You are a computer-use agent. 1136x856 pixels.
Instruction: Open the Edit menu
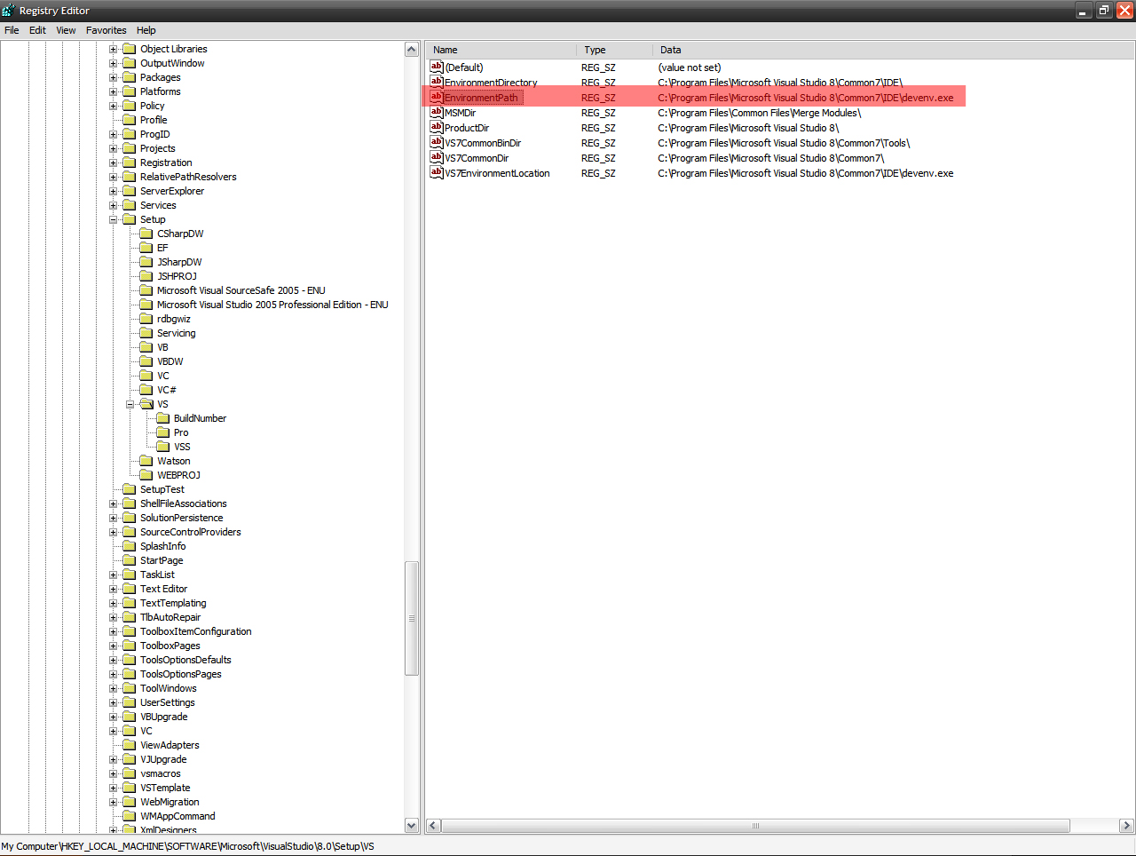37,30
